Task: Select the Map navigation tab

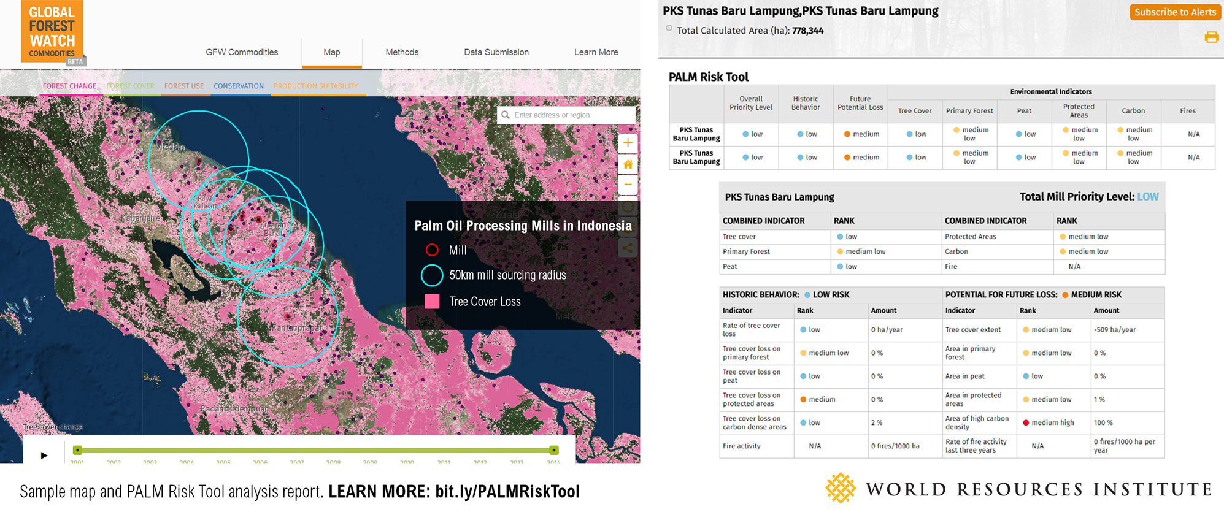Action: [332, 52]
